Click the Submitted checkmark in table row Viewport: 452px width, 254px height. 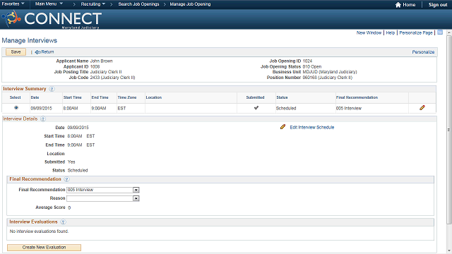point(256,108)
